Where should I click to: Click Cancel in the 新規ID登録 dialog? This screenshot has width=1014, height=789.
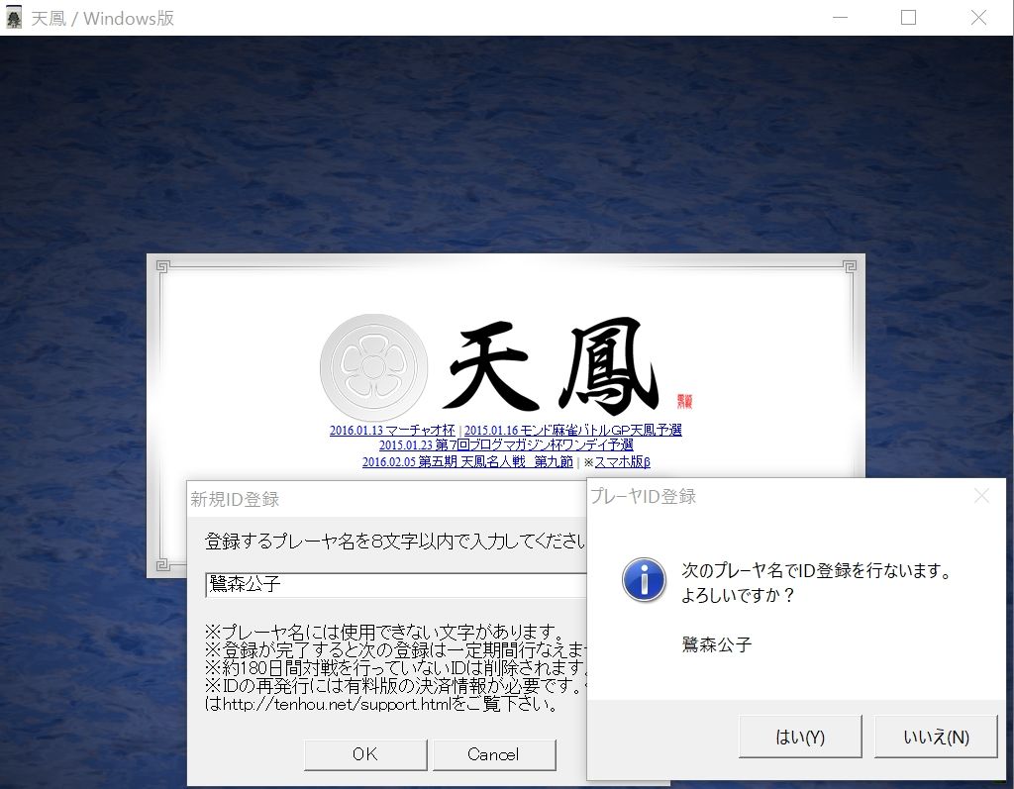point(494,754)
